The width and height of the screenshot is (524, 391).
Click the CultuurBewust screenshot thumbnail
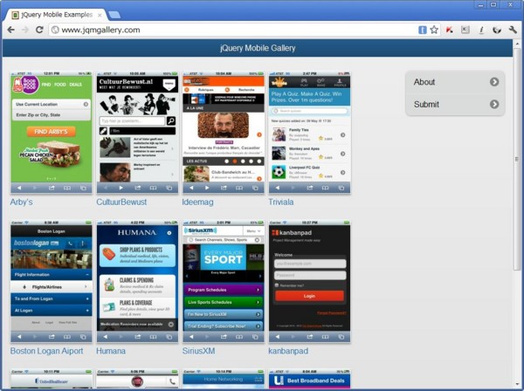(x=137, y=133)
